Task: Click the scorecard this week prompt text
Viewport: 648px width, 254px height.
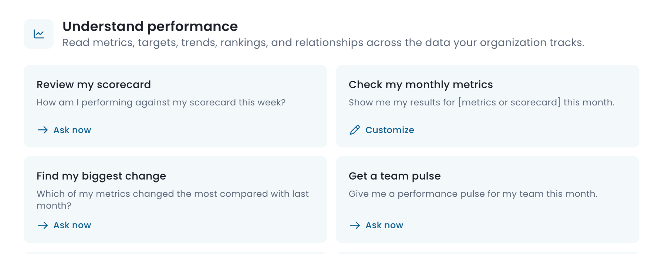Action: pos(161,102)
